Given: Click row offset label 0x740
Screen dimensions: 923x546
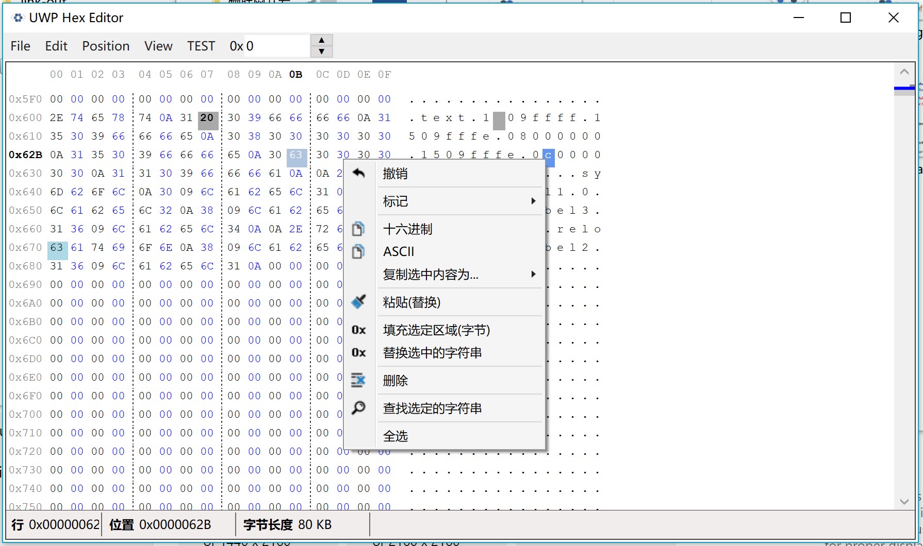Looking at the screenshot, I should point(25,488).
